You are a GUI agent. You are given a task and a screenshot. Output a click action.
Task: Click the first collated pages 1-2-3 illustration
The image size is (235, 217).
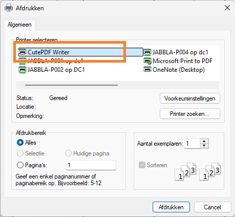(185, 171)
